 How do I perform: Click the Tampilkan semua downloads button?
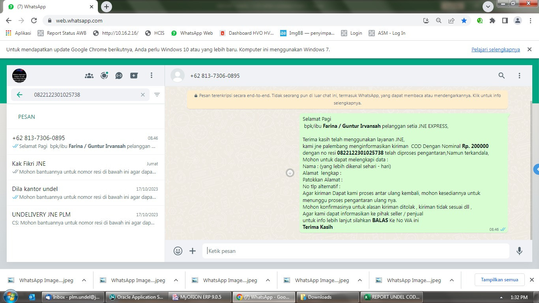tap(500, 280)
